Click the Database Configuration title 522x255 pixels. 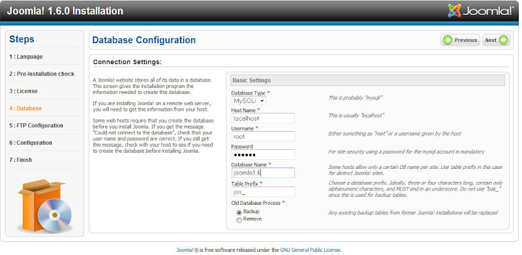[x=144, y=40]
